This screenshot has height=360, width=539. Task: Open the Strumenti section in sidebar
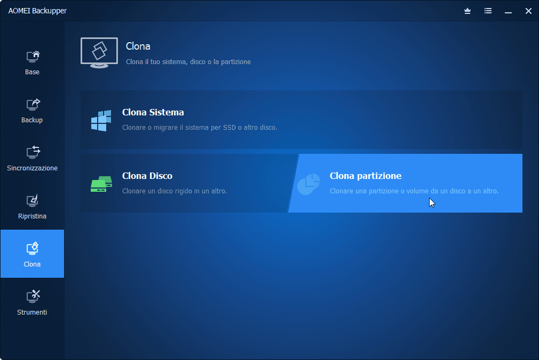(x=33, y=303)
